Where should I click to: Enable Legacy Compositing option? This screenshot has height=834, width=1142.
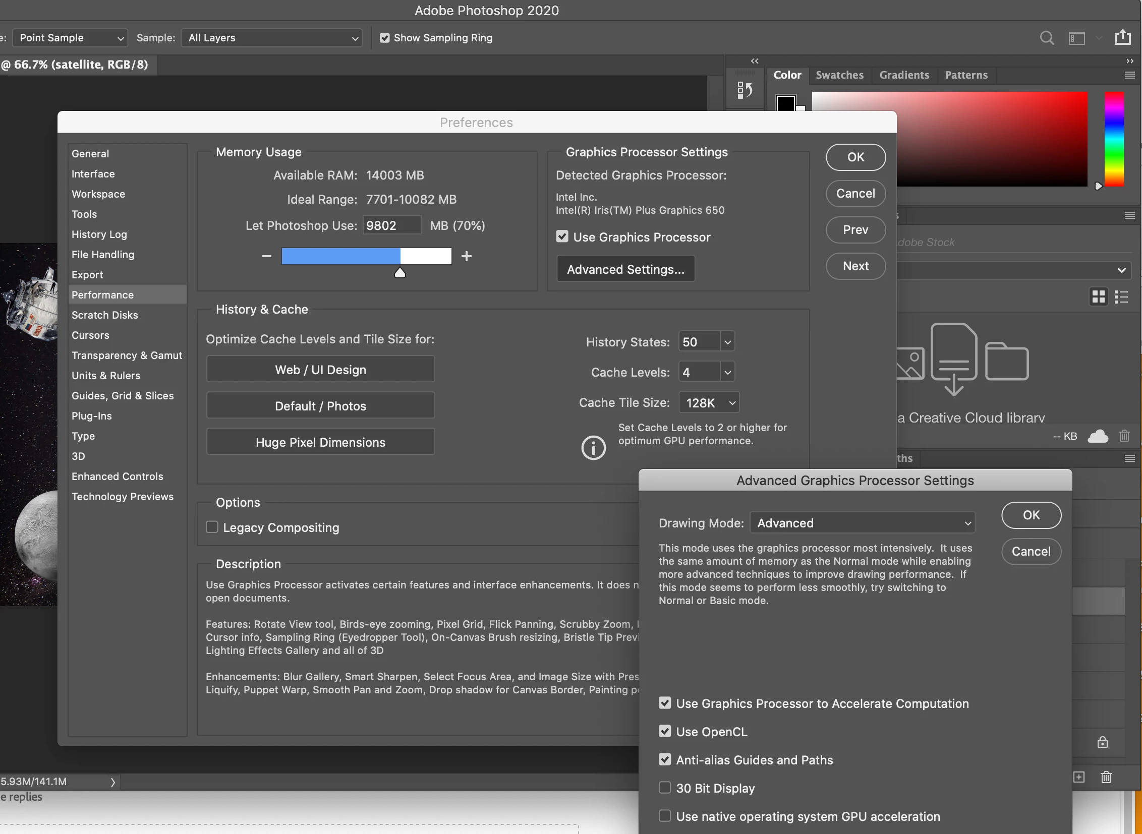tap(212, 527)
